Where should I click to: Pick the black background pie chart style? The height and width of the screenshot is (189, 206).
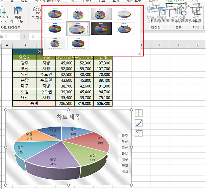pyautogui.click(x=101, y=29)
